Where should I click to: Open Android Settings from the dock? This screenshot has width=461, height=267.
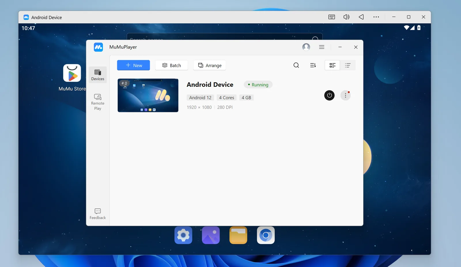pyautogui.click(x=183, y=235)
